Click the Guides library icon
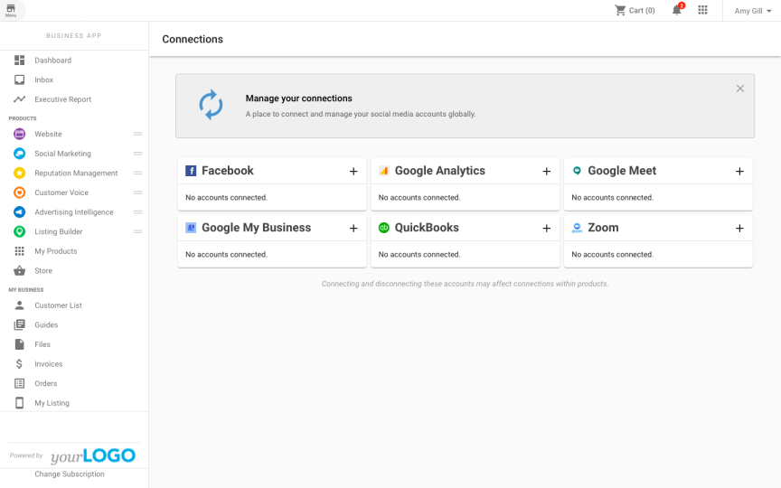 (x=19, y=324)
